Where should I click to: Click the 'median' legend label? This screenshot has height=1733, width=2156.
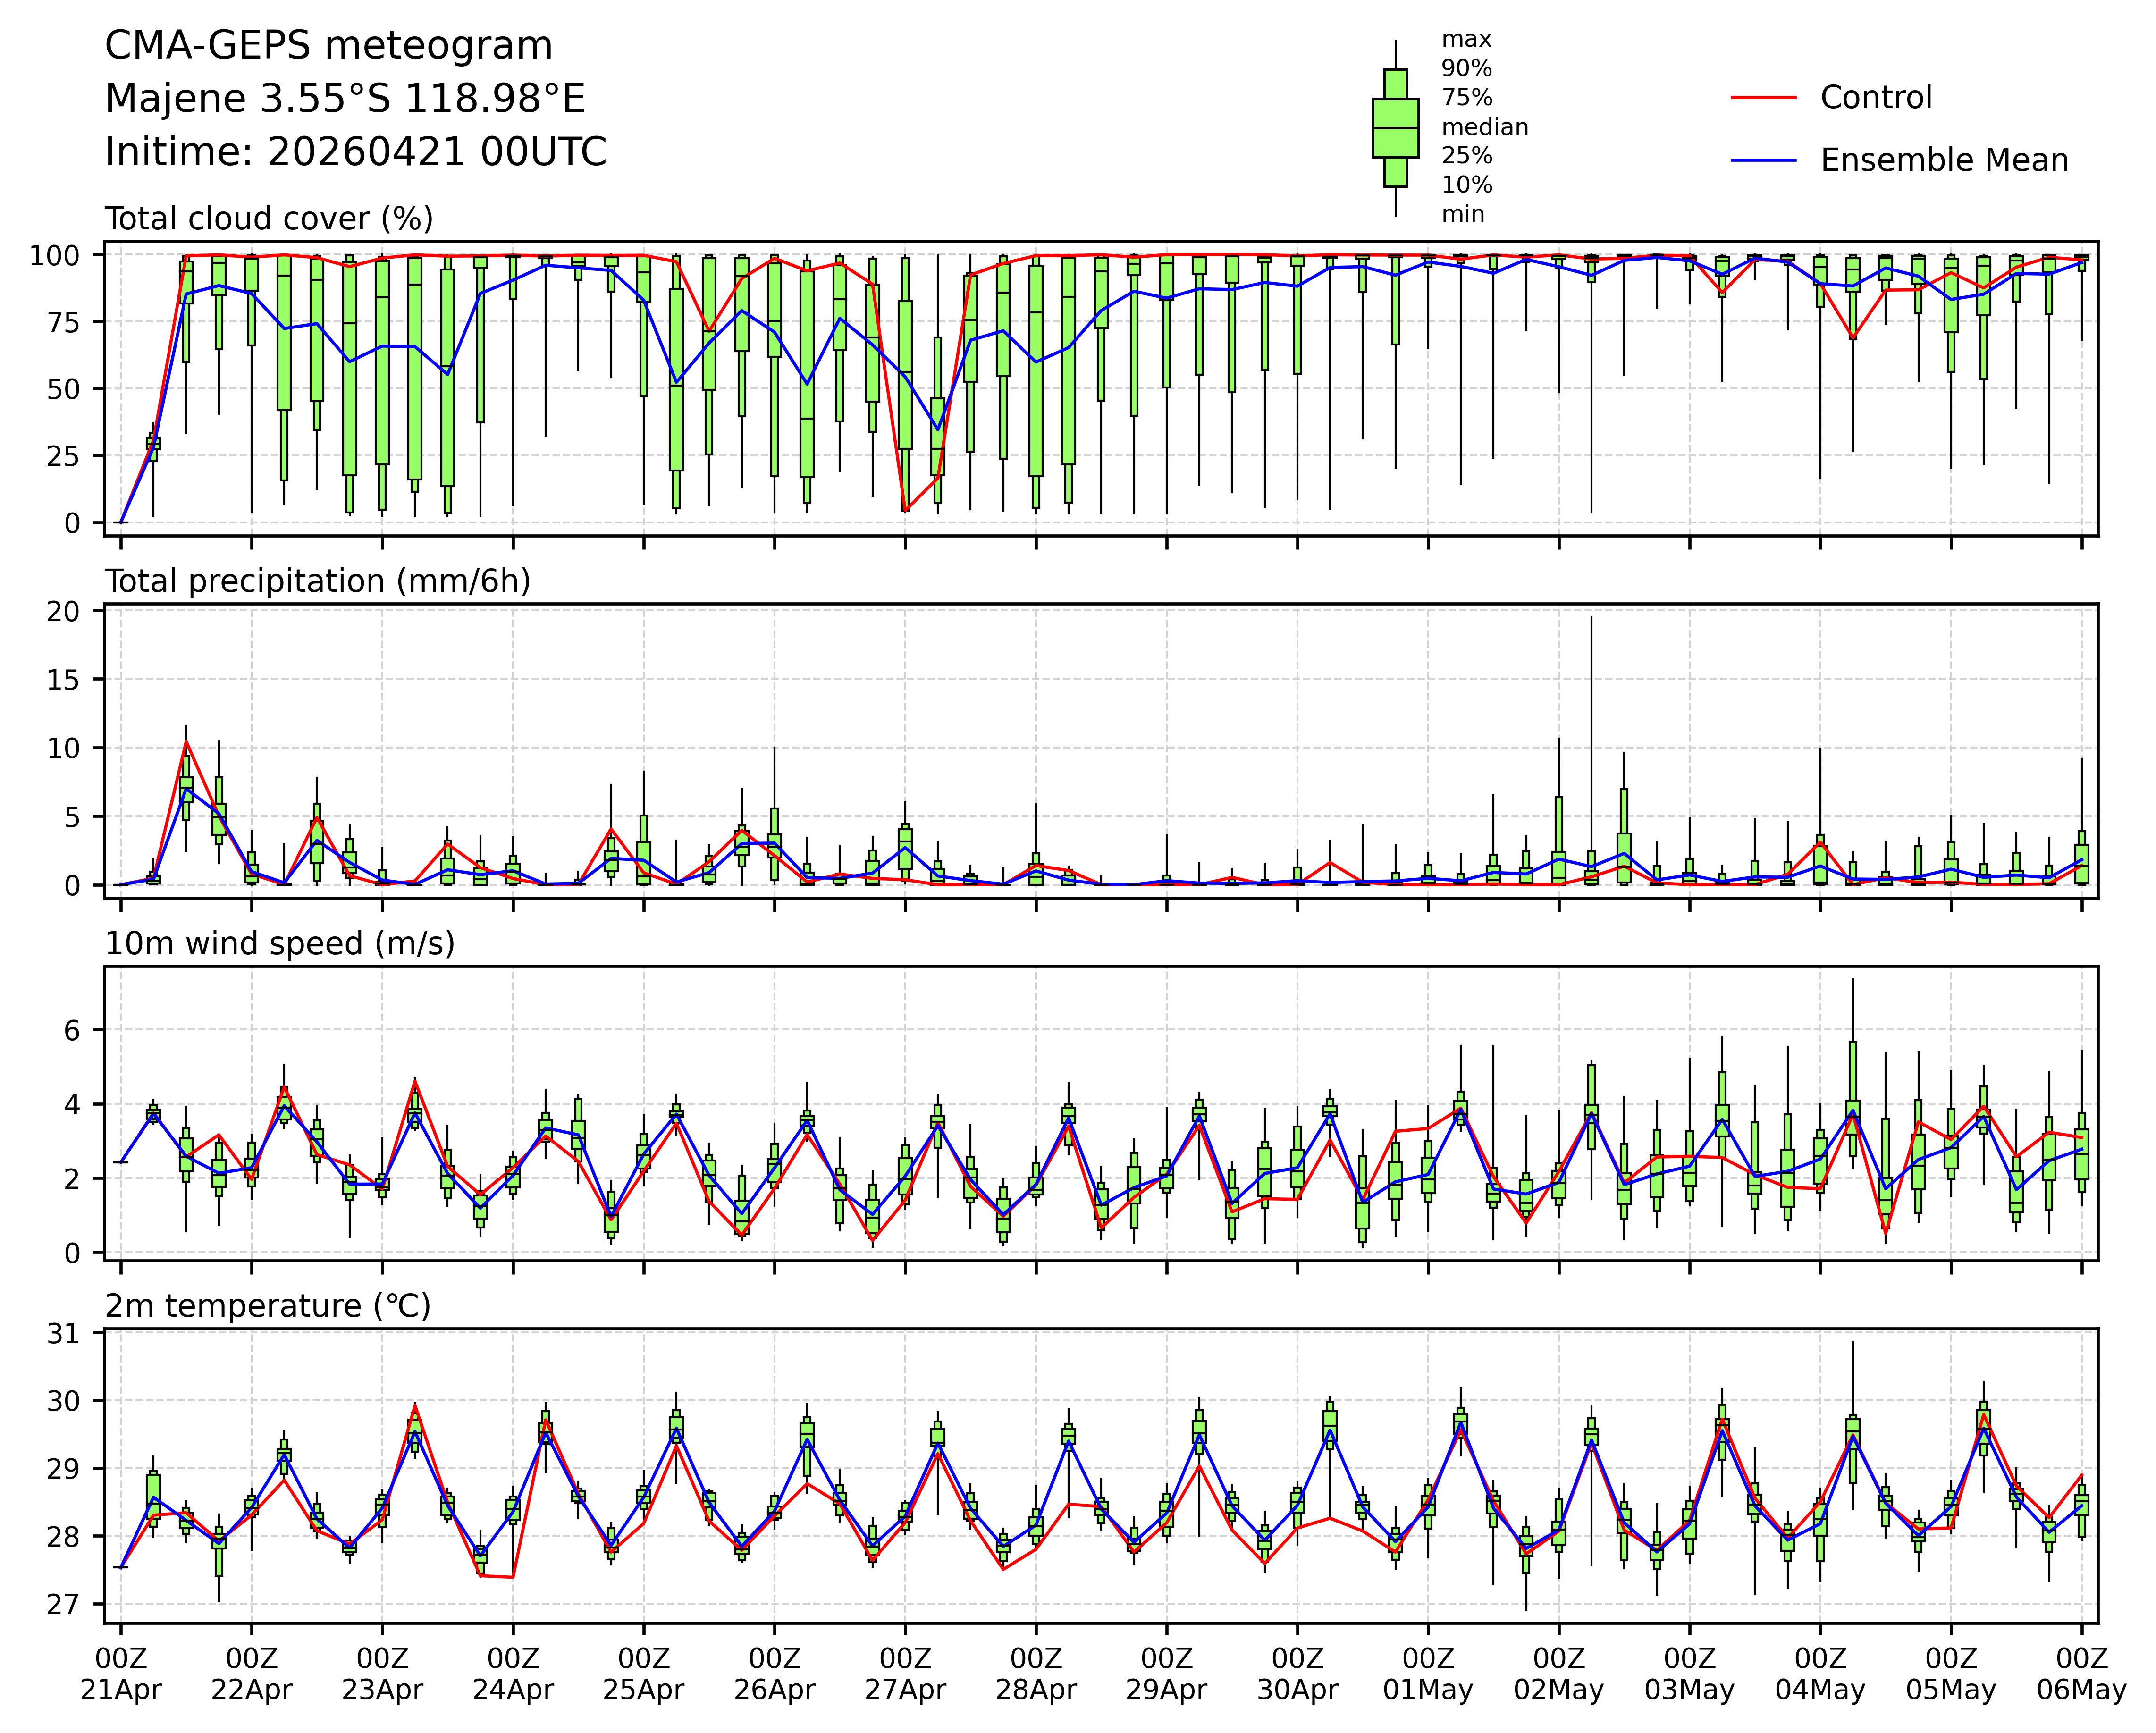click(1484, 127)
